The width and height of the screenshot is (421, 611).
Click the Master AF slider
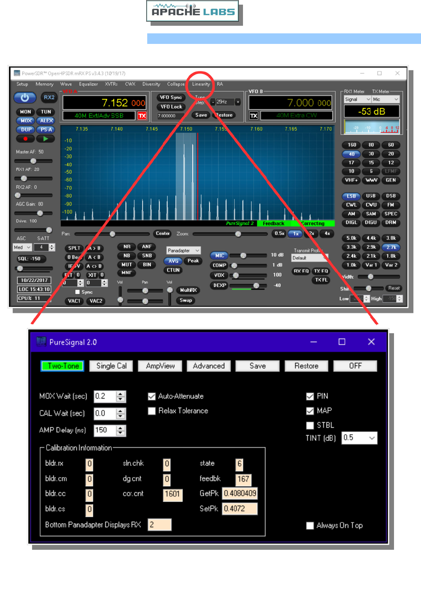[x=33, y=161]
